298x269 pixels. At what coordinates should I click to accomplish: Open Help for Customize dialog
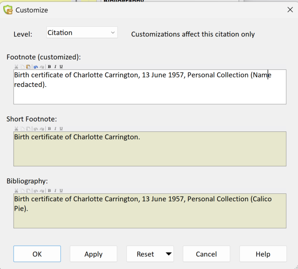(263, 254)
